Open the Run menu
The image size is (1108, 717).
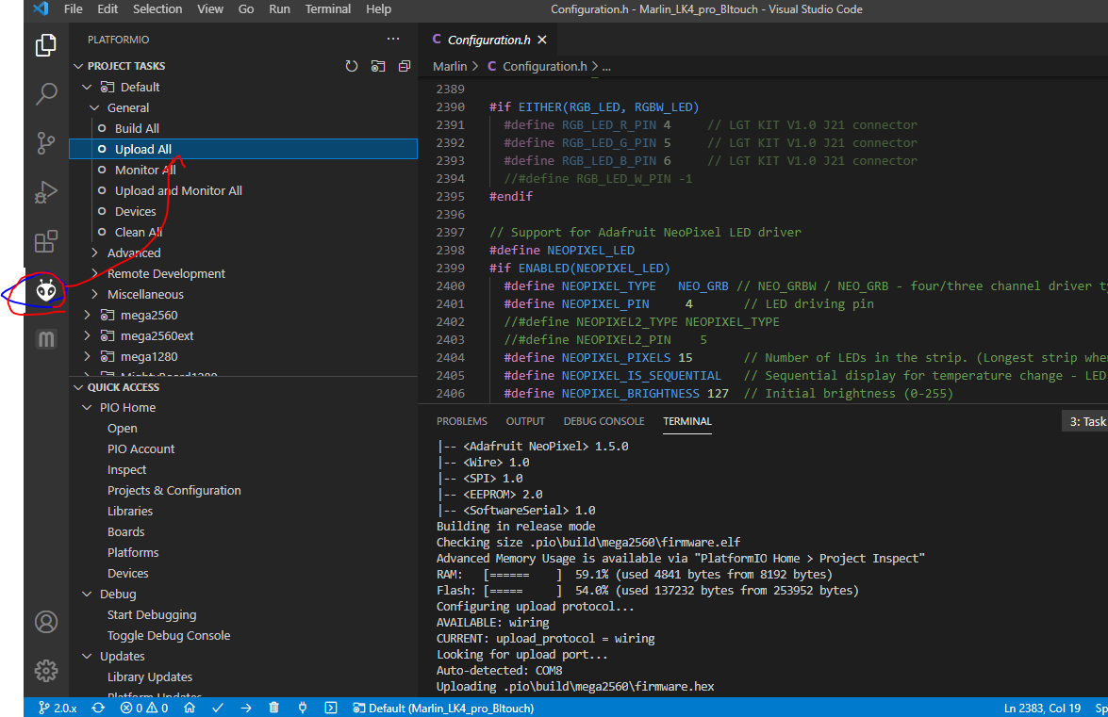coord(279,9)
